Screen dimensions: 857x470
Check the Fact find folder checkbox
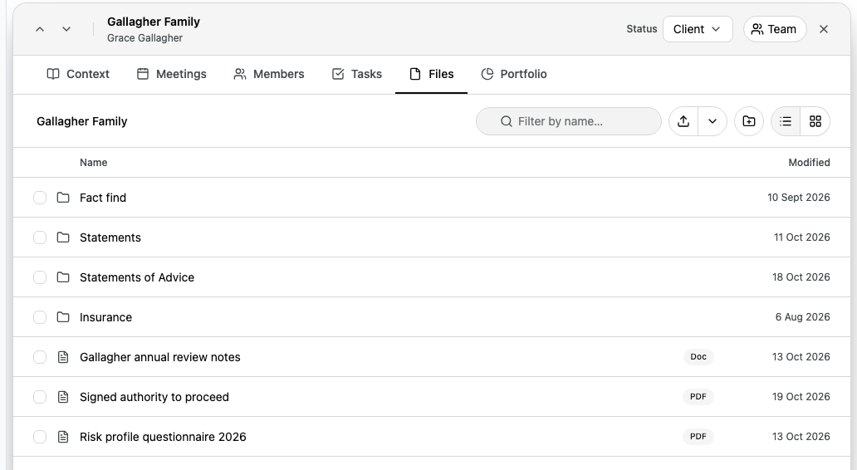click(40, 198)
